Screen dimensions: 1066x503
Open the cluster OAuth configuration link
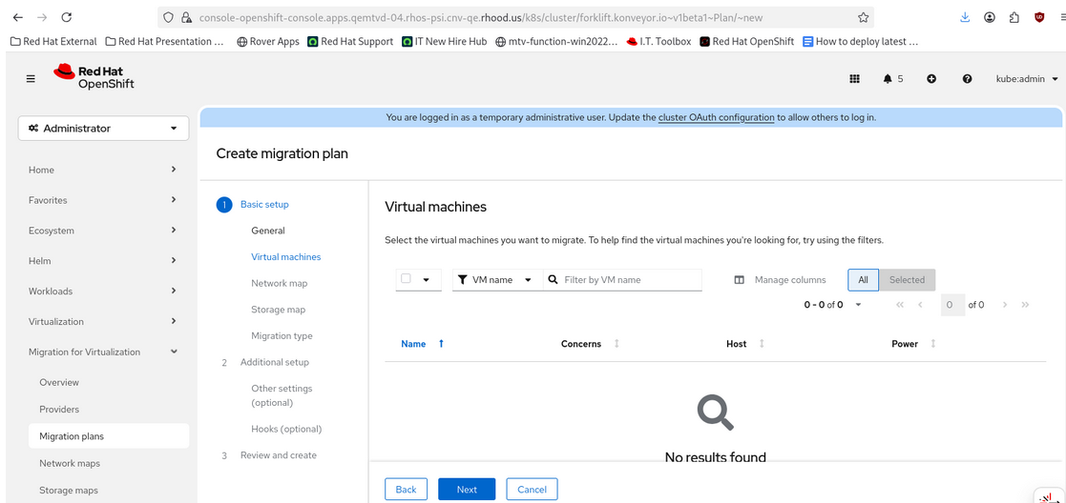(x=717, y=117)
